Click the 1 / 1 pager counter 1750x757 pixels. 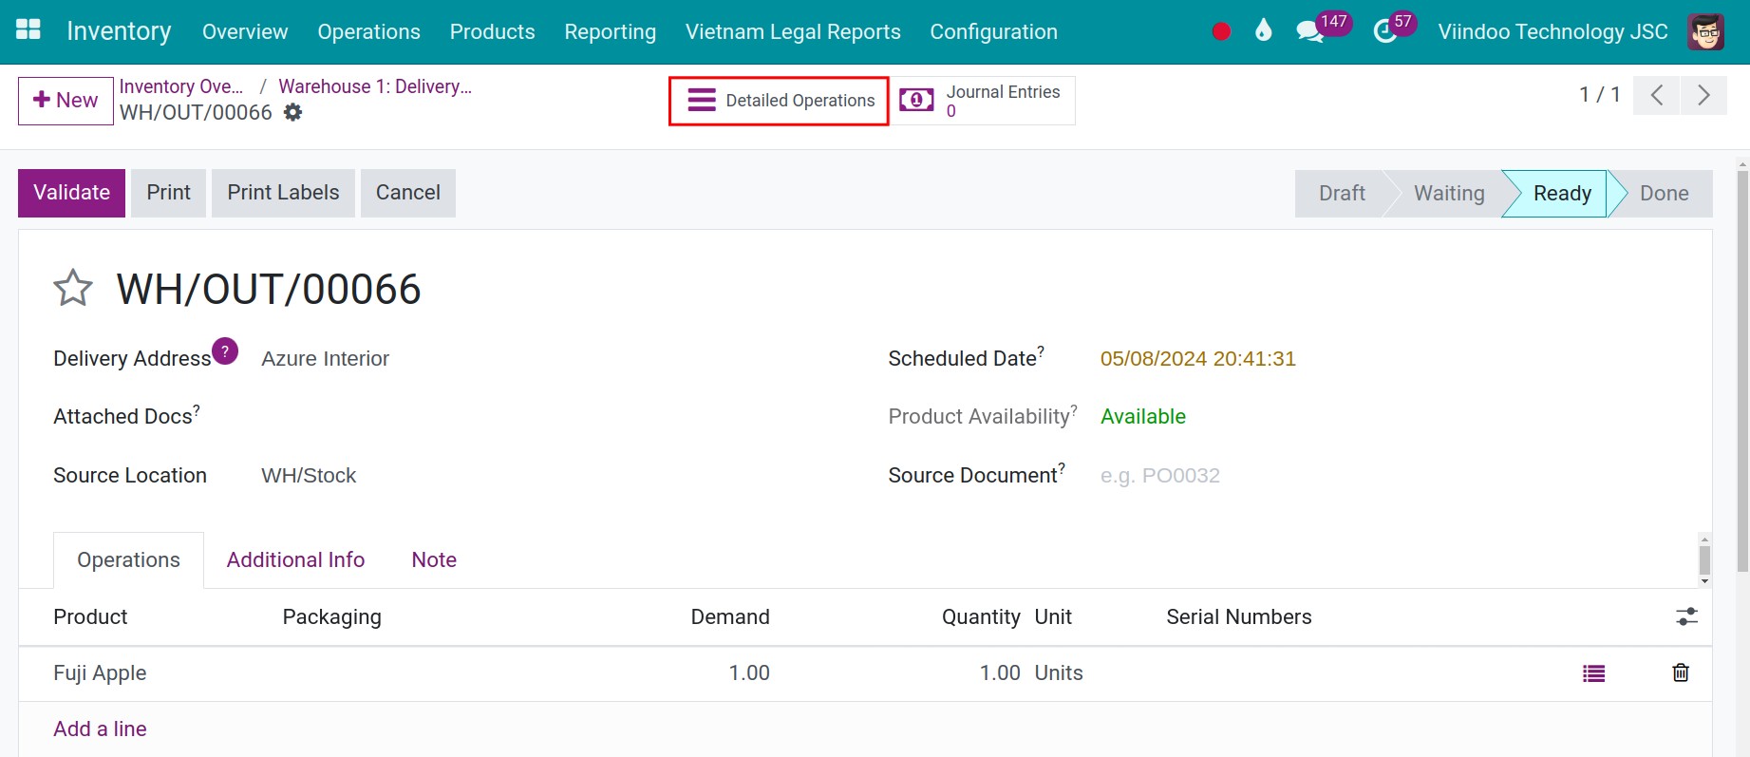pos(1599,95)
